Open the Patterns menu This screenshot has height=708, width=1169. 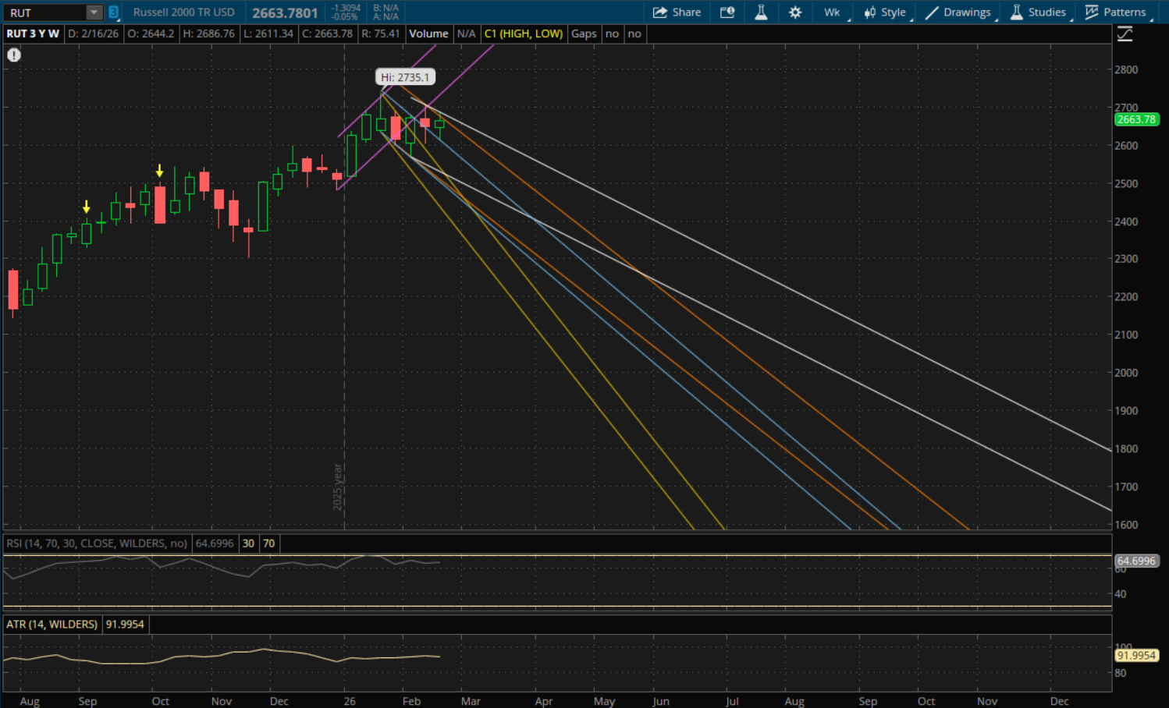click(1116, 12)
